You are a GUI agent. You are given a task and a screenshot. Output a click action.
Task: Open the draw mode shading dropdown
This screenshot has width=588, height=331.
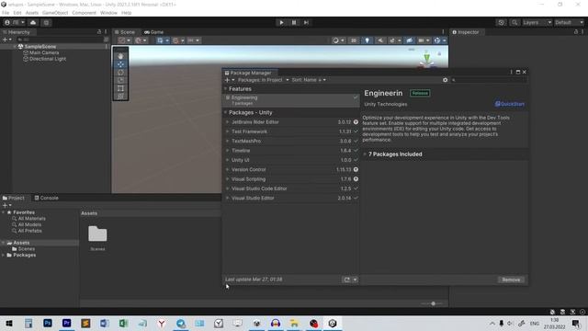338,40
